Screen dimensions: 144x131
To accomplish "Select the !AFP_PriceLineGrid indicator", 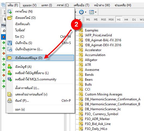I will (98, 35).
